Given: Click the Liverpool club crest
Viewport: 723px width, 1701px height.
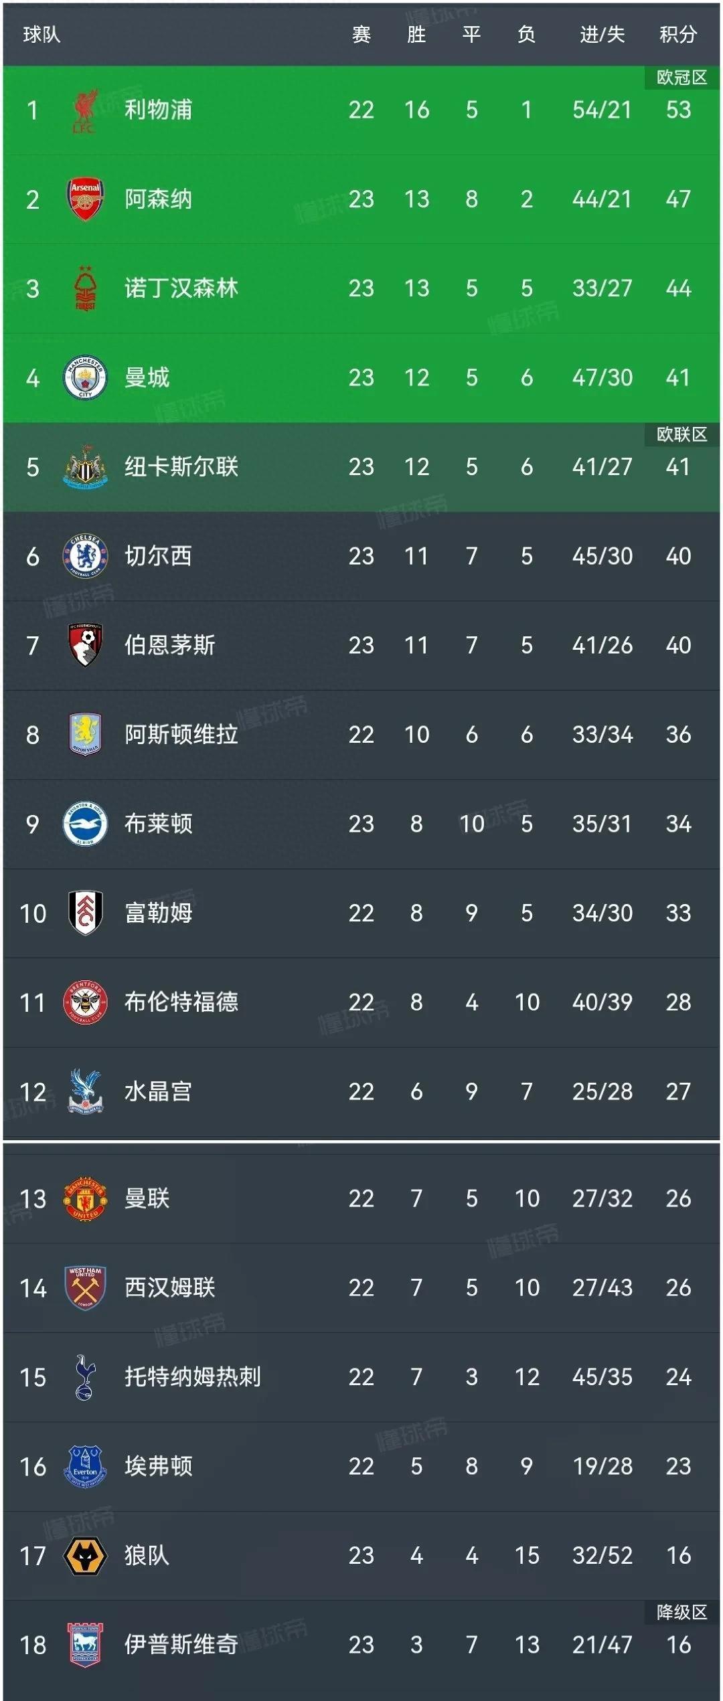Looking at the screenshot, I should point(84,110).
